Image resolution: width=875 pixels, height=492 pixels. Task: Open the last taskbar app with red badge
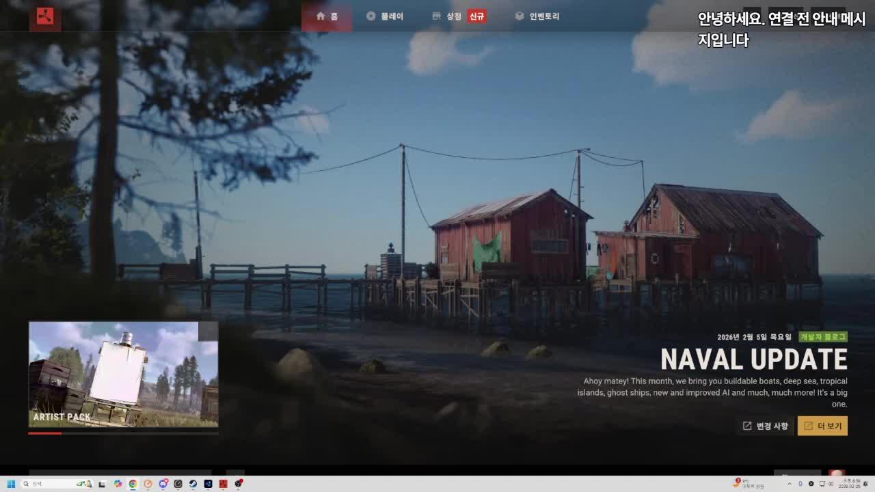pos(238,484)
